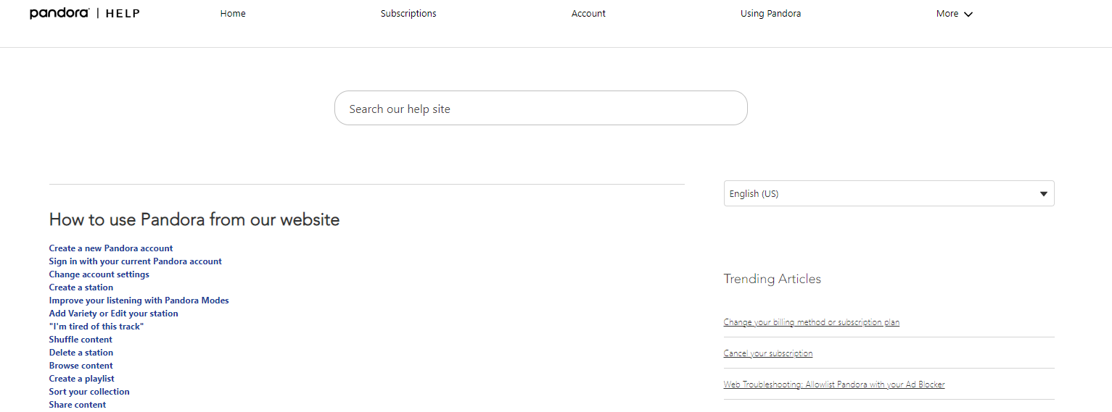Open the Home menu item
The image size is (1112, 412).
[233, 14]
